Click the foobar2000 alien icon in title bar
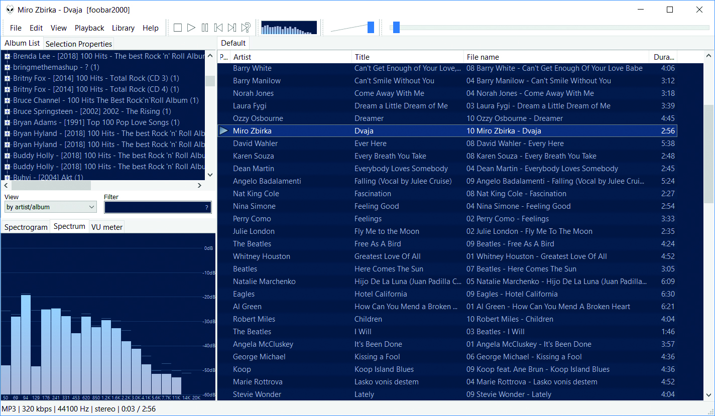715x416 pixels. (9, 10)
